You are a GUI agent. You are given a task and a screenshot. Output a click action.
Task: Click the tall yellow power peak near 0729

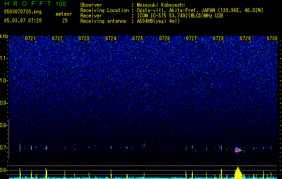238,172
